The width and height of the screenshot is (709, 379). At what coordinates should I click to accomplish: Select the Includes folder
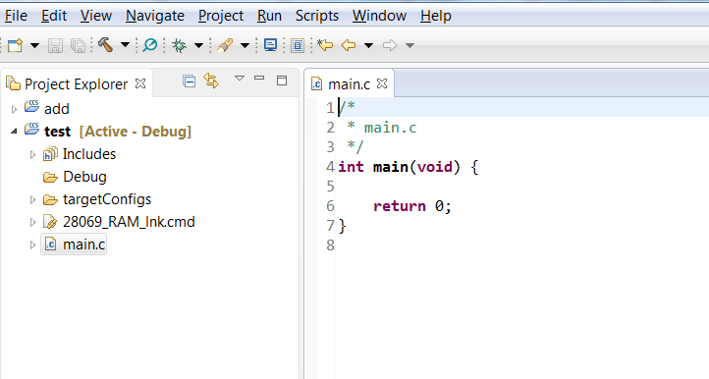click(x=89, y=154)
